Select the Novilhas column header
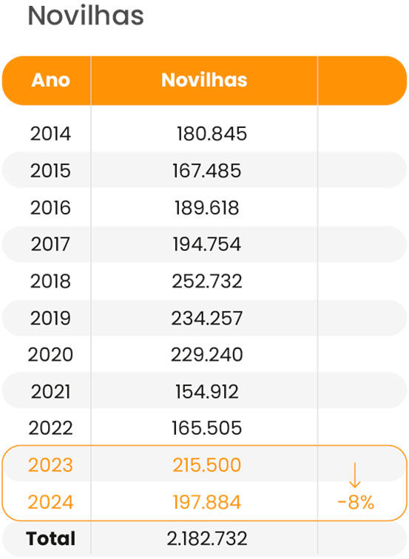This screenshot has width=409, height=559. point(204,80)
